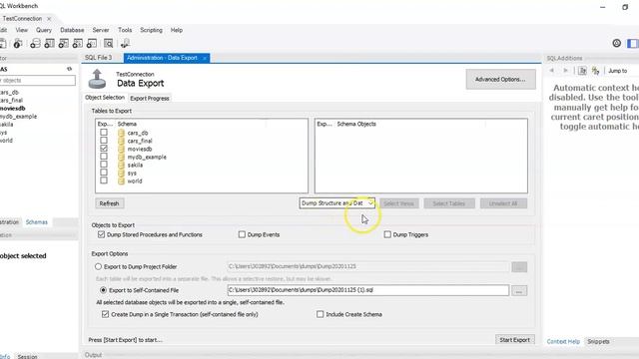Open the search table data tool
The height and width of the screenshot is (359, 639).
click(x=109, y=44)
